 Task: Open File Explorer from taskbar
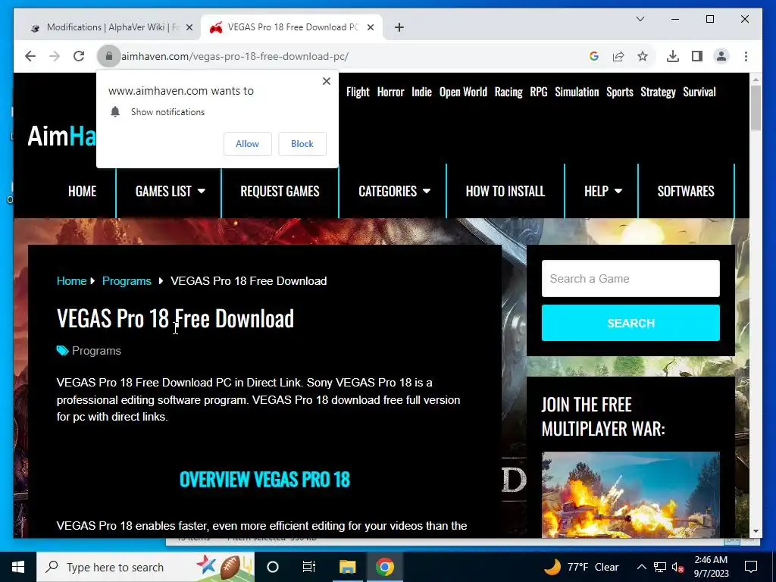coord(347,567)
